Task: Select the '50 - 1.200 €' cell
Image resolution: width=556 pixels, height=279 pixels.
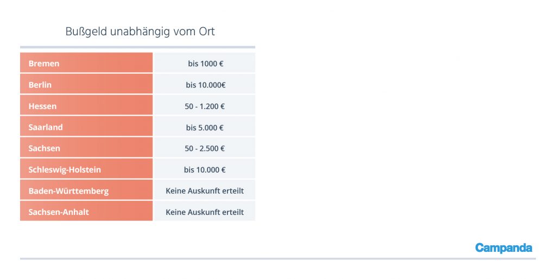Action: click(x=205, y=105)
